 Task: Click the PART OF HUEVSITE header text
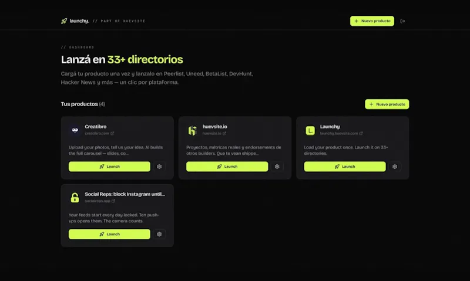pos(123,21)
